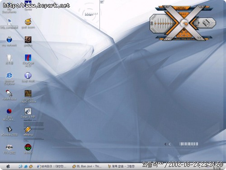Screen dimensions: 226x170
Task: Click the scrolling song title in Winamp
Action: click(184, 39)
